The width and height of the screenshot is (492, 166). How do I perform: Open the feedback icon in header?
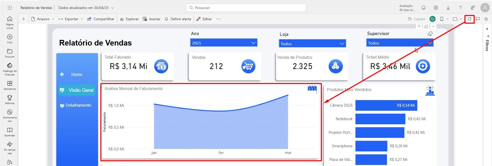473,8
